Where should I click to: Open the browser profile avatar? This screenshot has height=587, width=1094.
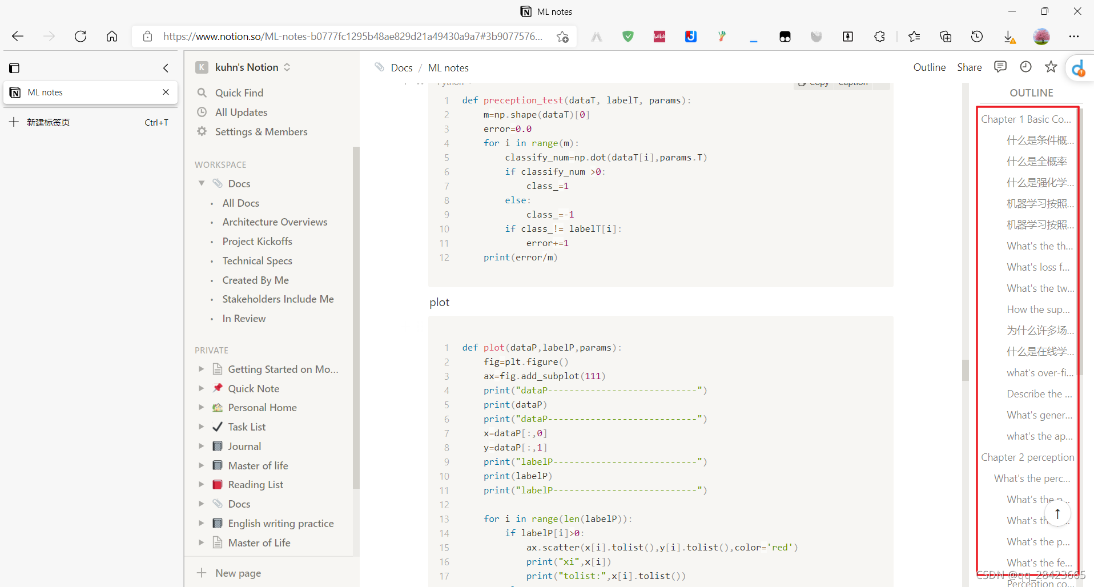point(1041,37)
